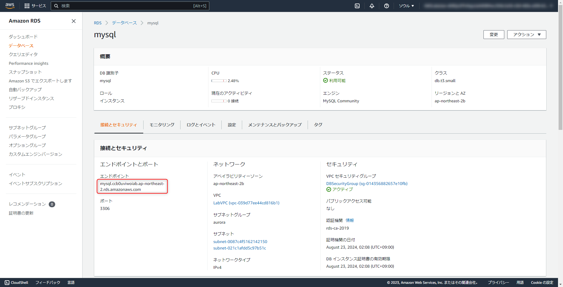563x287 pixels.
Task: Open the ソウル region selector
Action: click(406, 6)
